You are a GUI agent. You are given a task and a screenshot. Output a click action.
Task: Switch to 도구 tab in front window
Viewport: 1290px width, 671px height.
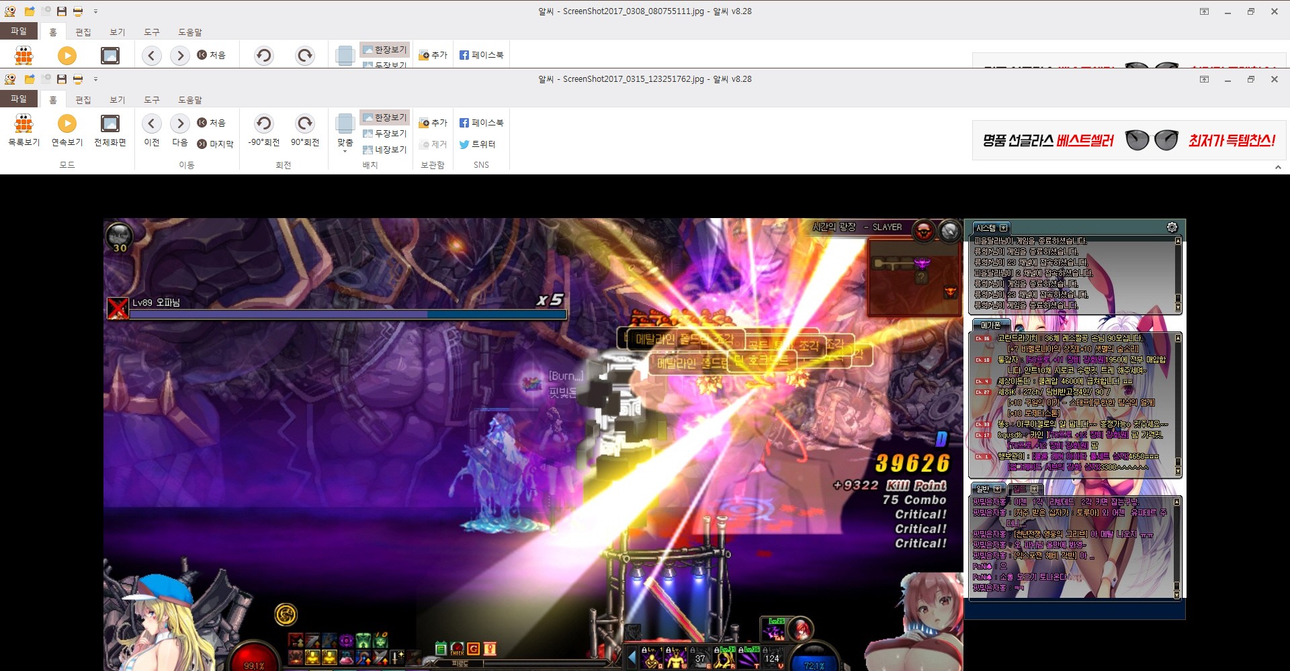152,100
